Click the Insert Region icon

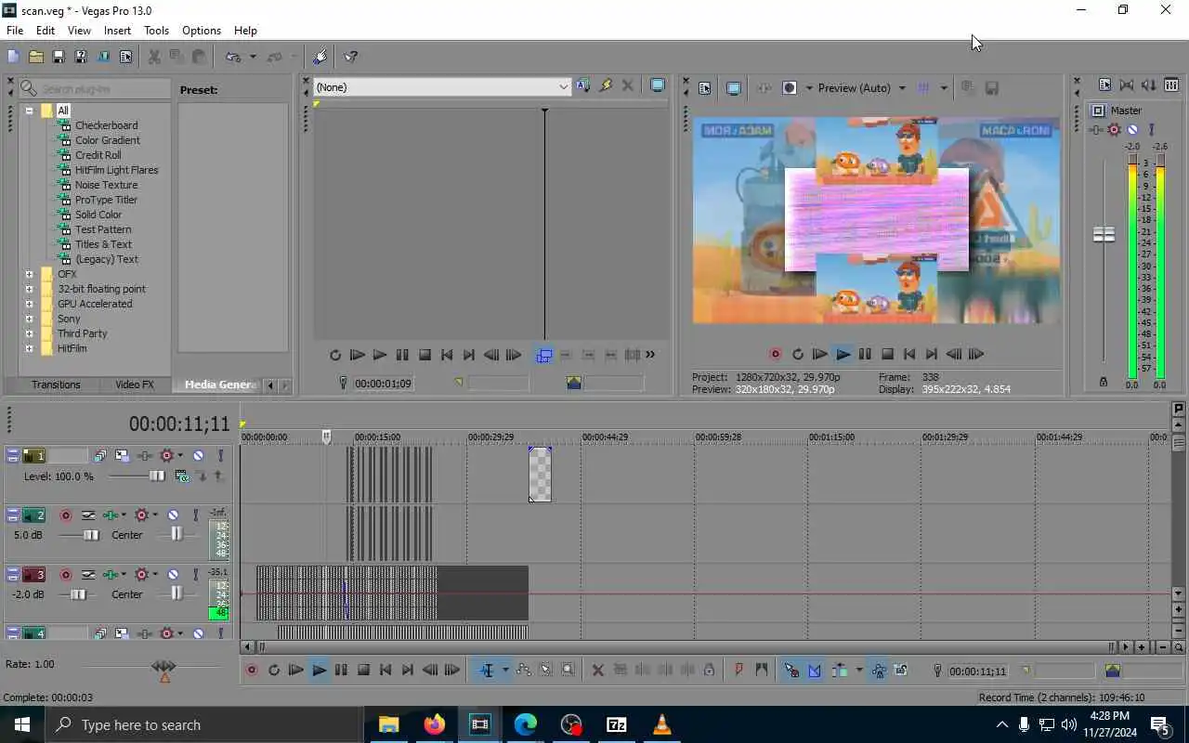[761, 670]
